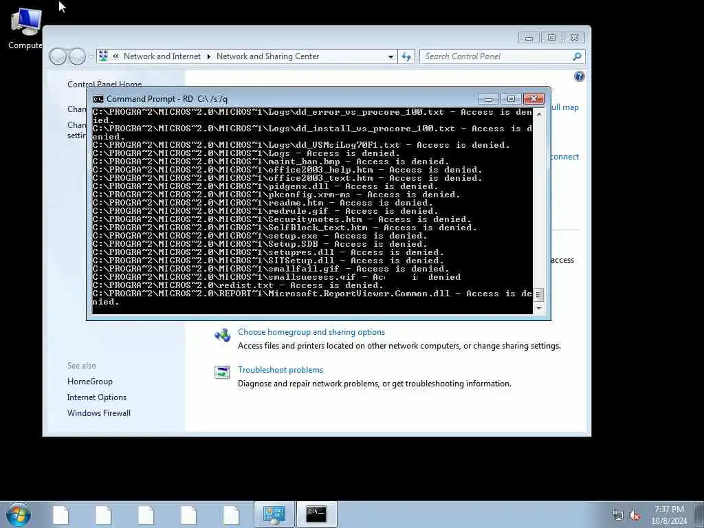Click the Securitynotes.htm output line
The width and height of the screenshot is (704, 528).
(x=283, y=219)
